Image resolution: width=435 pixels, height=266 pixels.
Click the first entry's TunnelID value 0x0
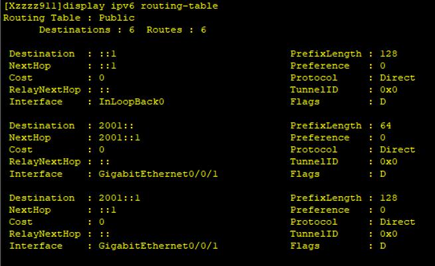point(389,90)
